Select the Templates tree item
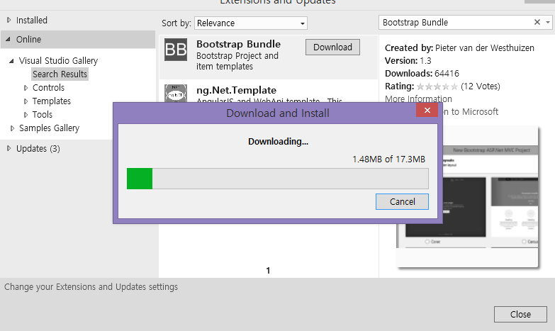The height and width of the screenshot is (331, 555). coord(52,101)
